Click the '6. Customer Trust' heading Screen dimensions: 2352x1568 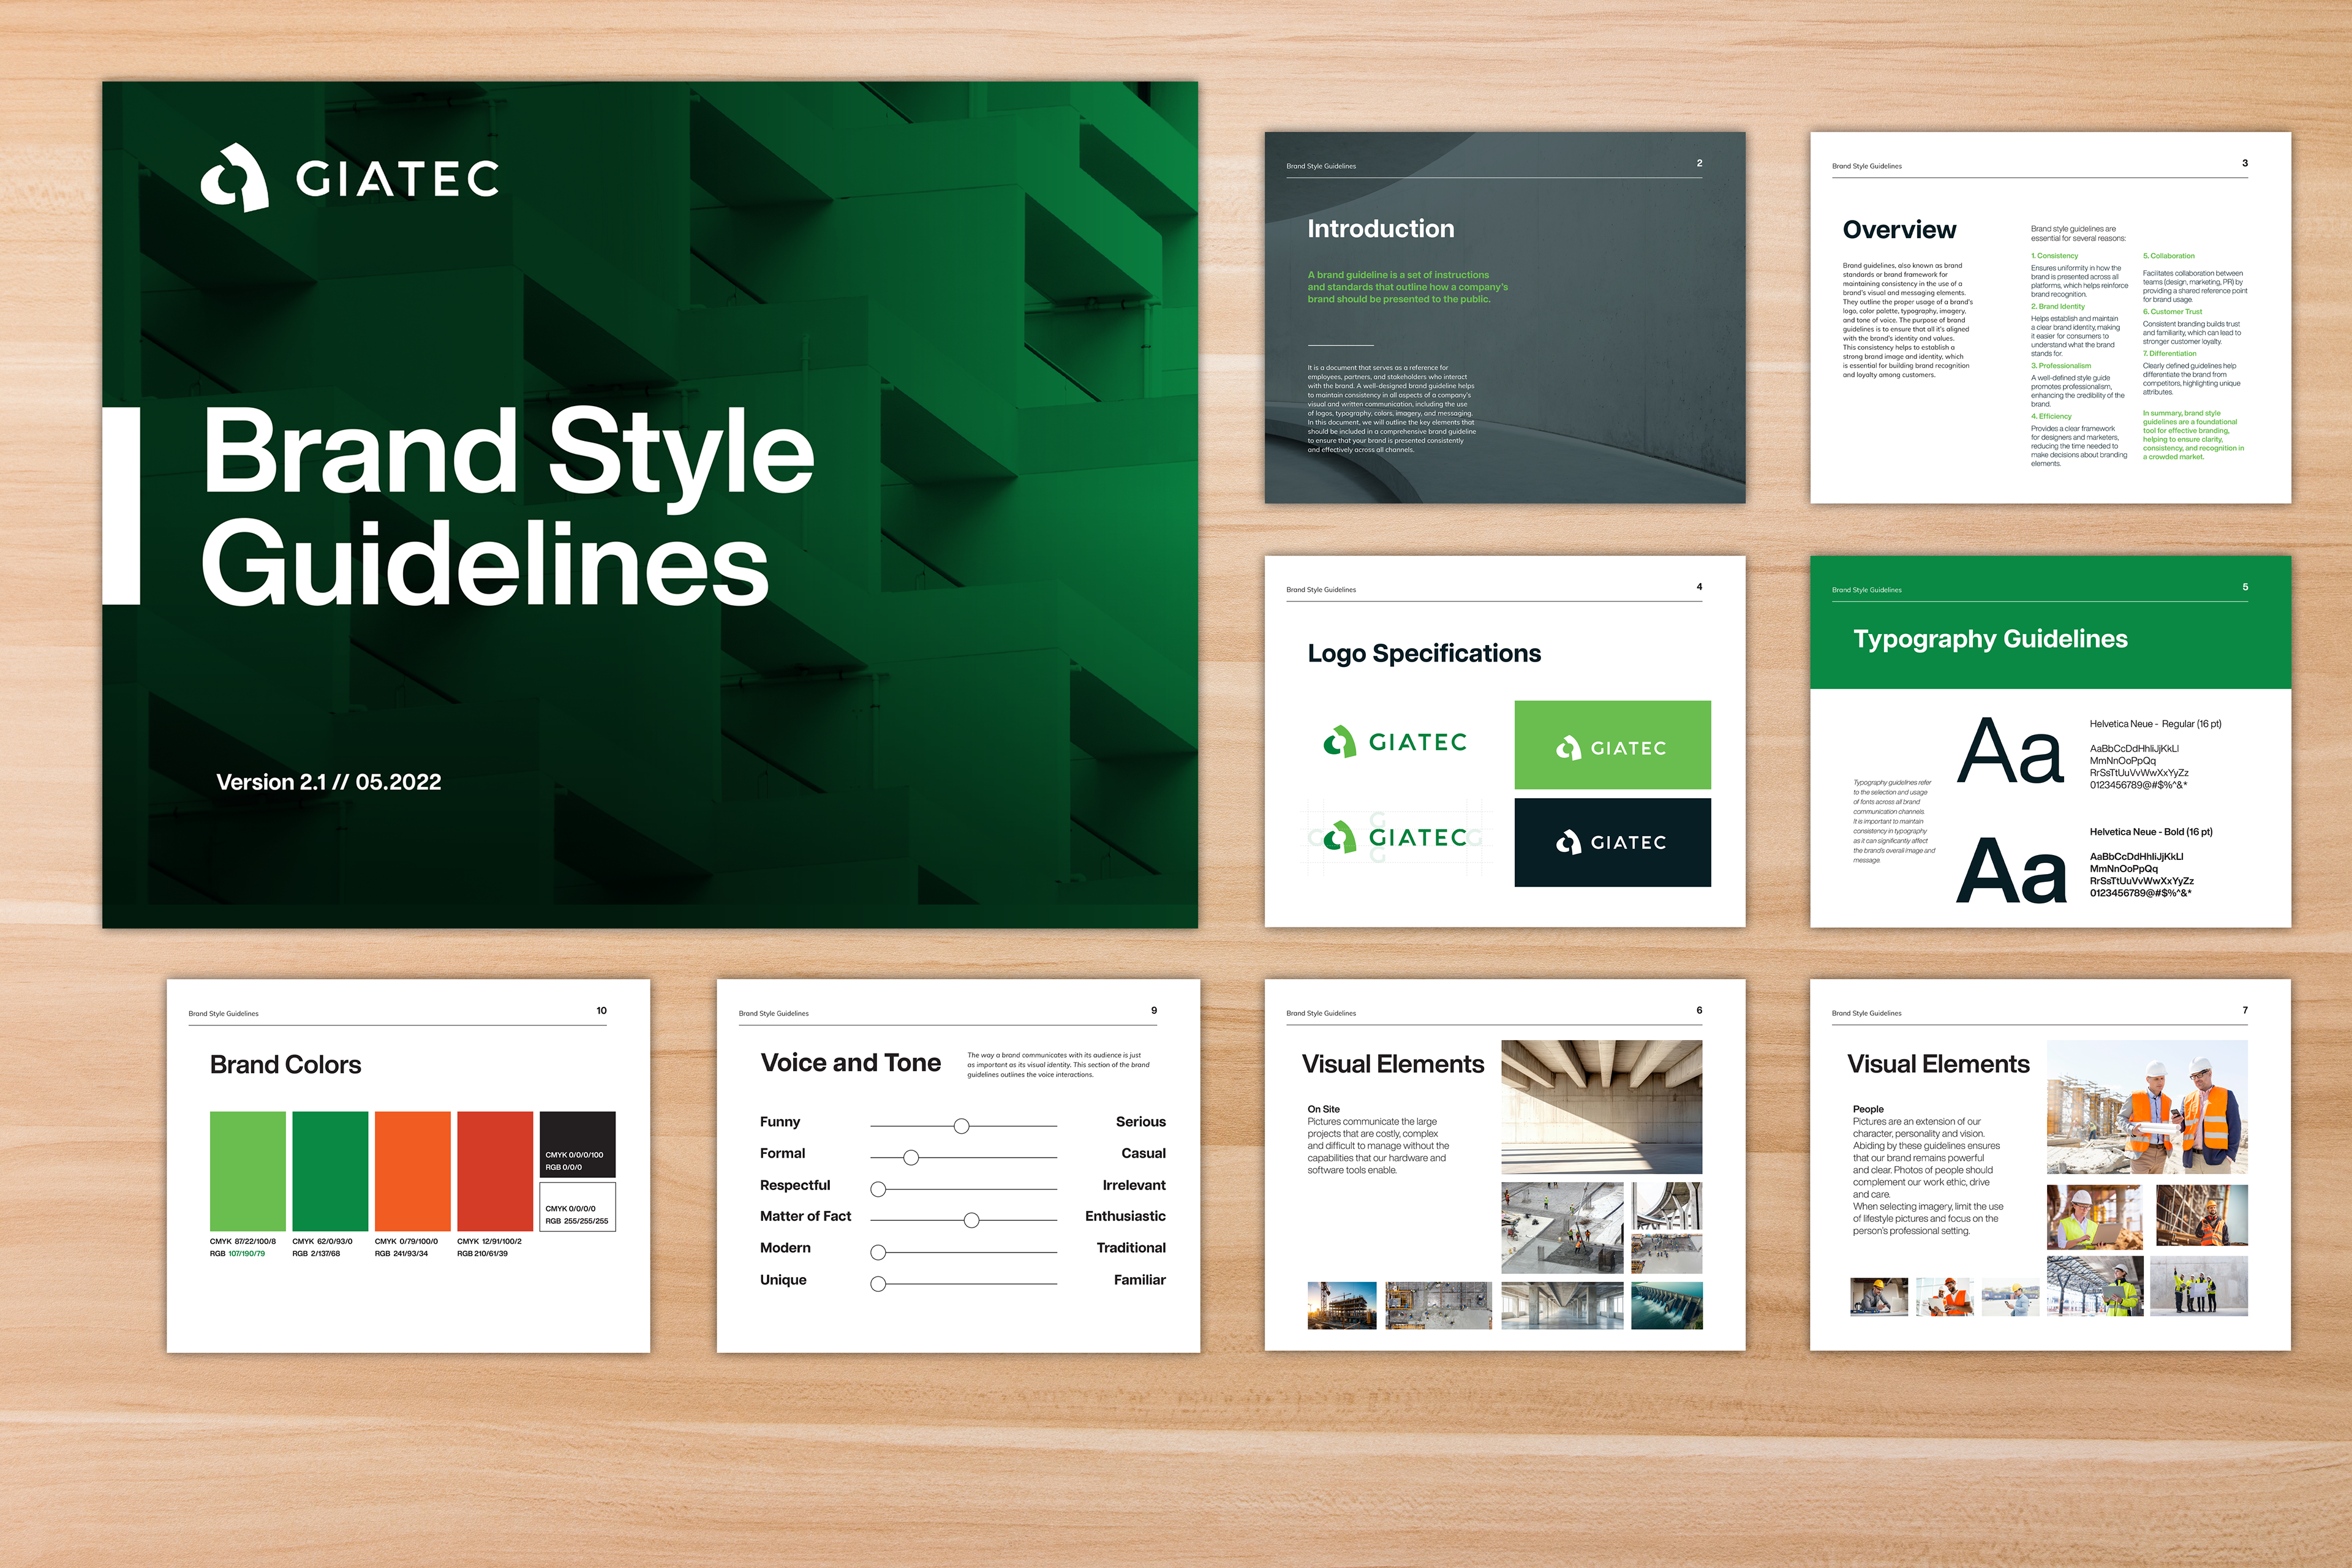[x=2172, y=312]
